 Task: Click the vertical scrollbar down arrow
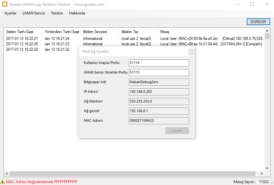tap(267, 168)
